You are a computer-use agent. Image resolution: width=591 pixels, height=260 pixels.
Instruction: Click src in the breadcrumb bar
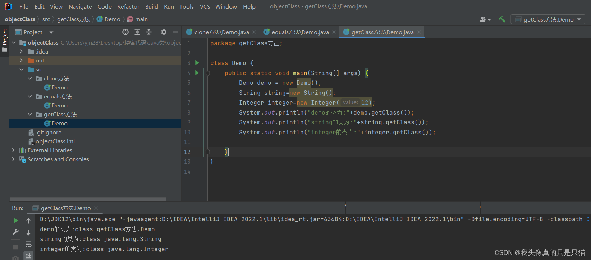46,19
